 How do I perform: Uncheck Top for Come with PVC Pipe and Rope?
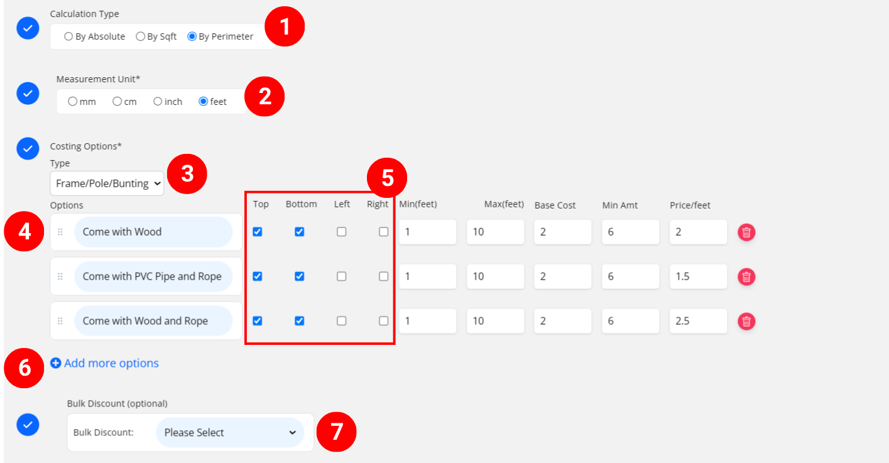pos(258,276)
